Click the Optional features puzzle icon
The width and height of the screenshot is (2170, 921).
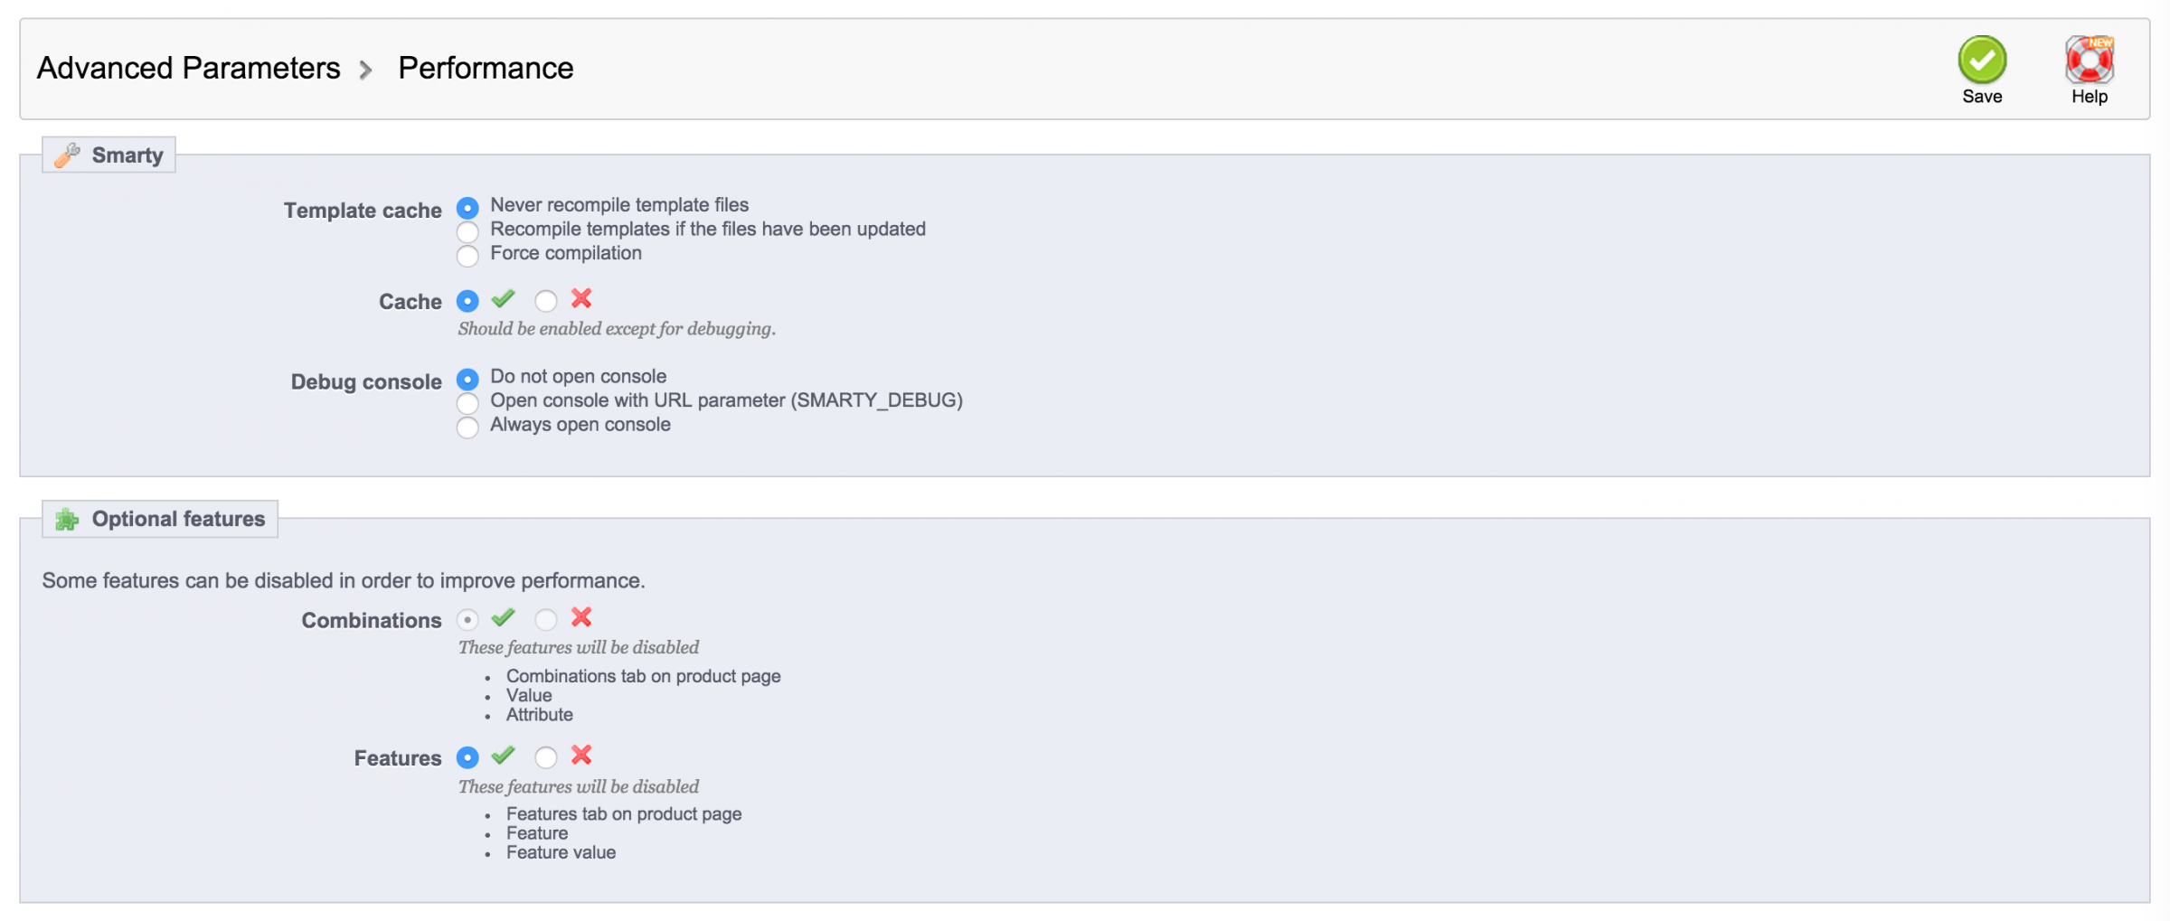point(67,520)
